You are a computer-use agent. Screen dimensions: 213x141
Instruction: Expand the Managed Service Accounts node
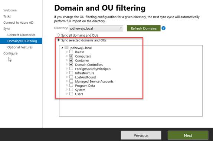(67, 81)
